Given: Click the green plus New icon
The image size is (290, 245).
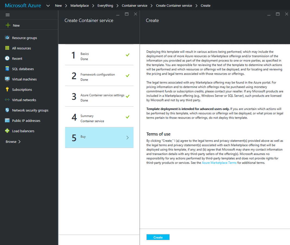Looking at the screenshot, I should (8, 25).
